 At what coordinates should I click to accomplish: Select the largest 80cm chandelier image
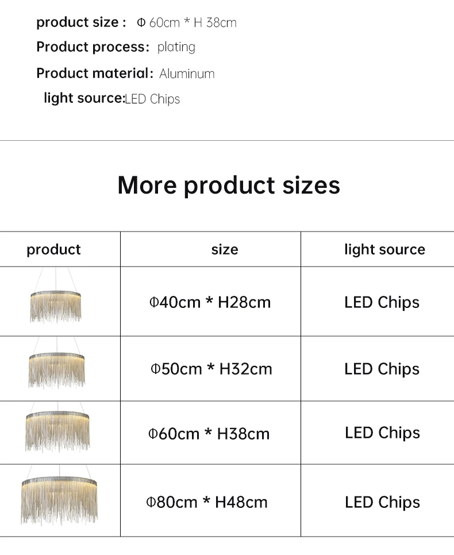point(59,500)
